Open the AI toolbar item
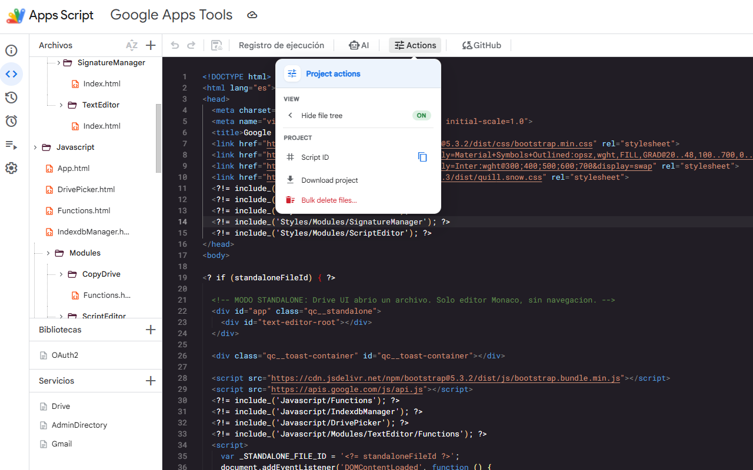This screenshot has height=470, width=753. click(x=358, y=45)
